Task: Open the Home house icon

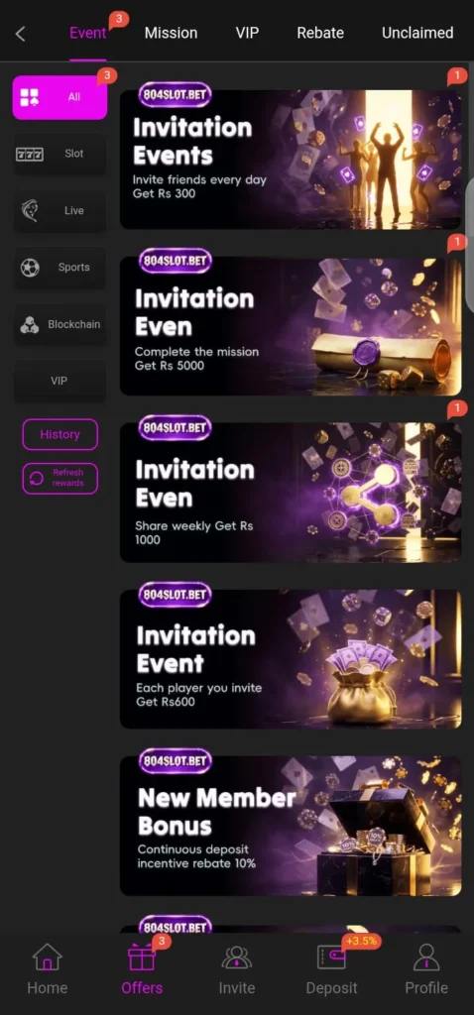Action: point(48,959)
